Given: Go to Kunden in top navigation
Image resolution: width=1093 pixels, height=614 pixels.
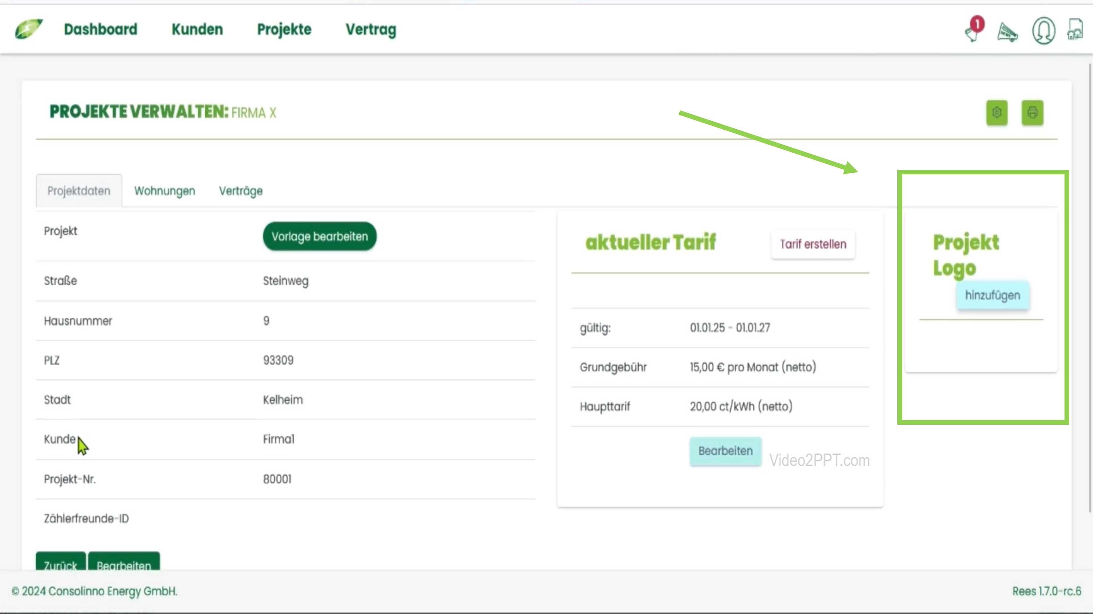Looking at the screenshot, I should [197, 29].
